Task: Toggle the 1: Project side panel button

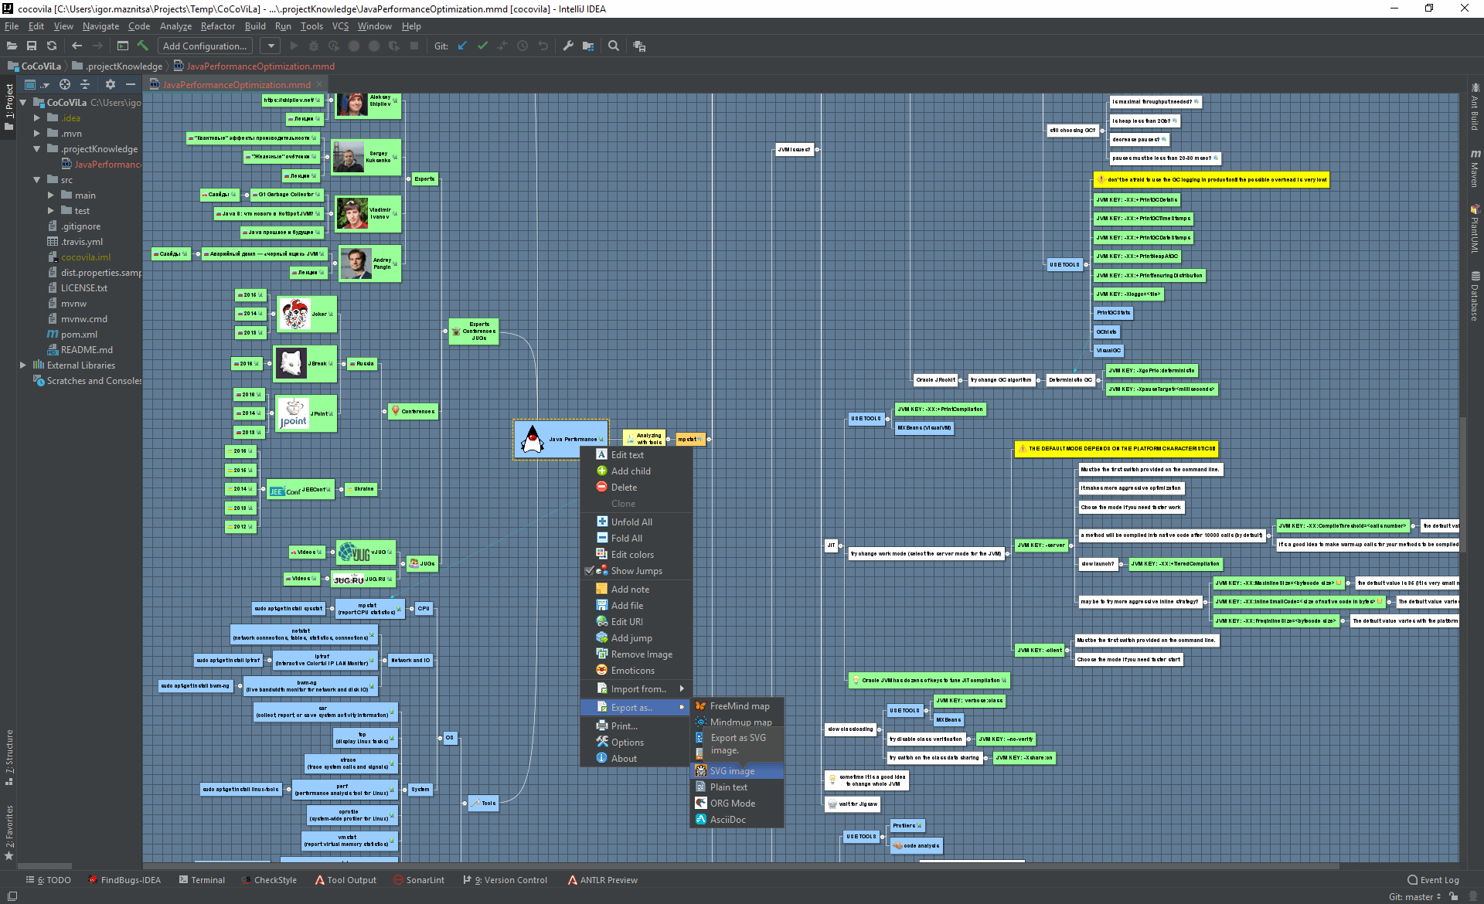Action: (x=9, y=107)
